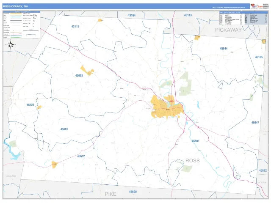This screenshot has height=203, width=271.
Task: Click ZIP code label 45690
Action: click(x=133, y=192)
